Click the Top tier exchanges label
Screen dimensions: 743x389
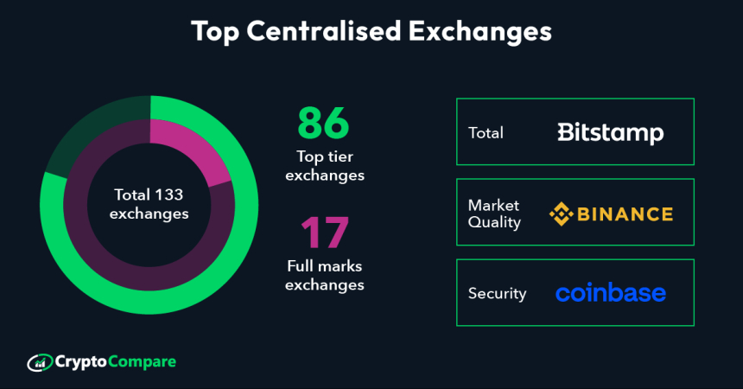click(x=324, y=166)
